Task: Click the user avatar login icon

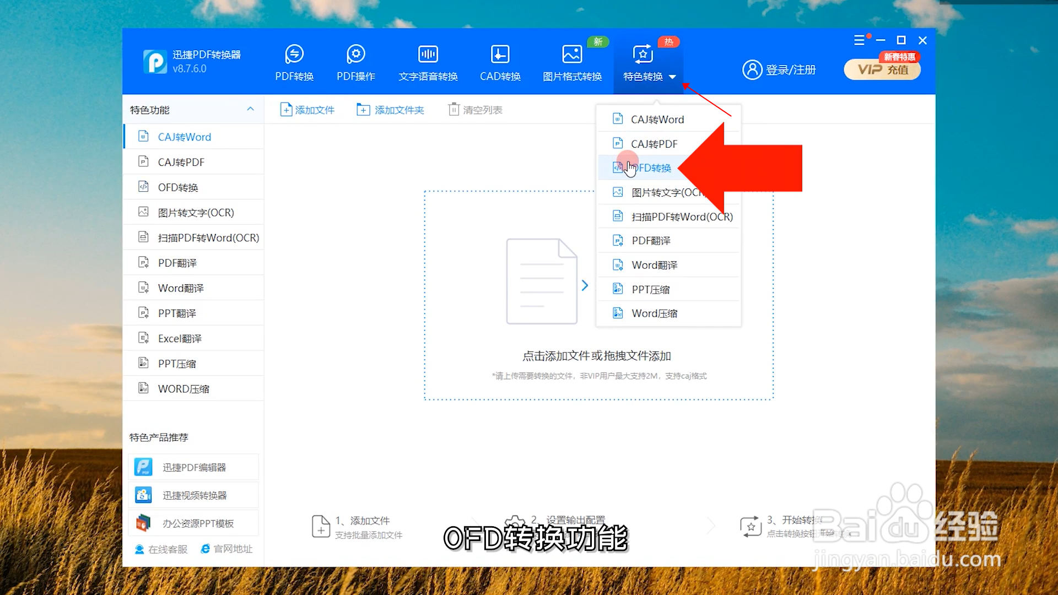Action: 752,70
